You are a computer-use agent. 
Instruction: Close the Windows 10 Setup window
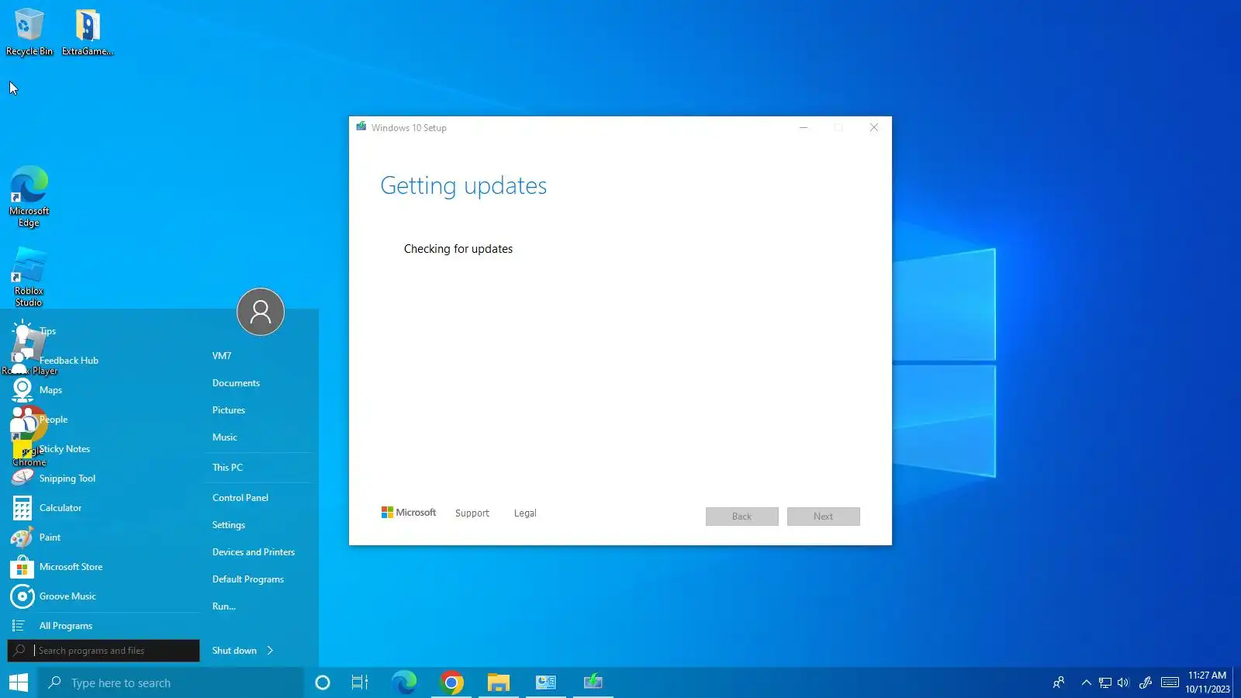click(x=874, y=127)
